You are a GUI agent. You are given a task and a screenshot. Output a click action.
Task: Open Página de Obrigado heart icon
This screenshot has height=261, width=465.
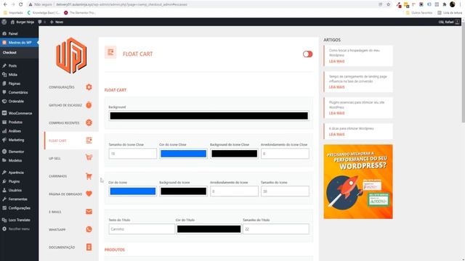(89, 194)
